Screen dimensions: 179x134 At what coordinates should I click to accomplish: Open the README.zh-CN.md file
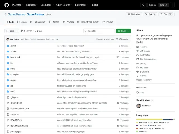pos(19,126)
